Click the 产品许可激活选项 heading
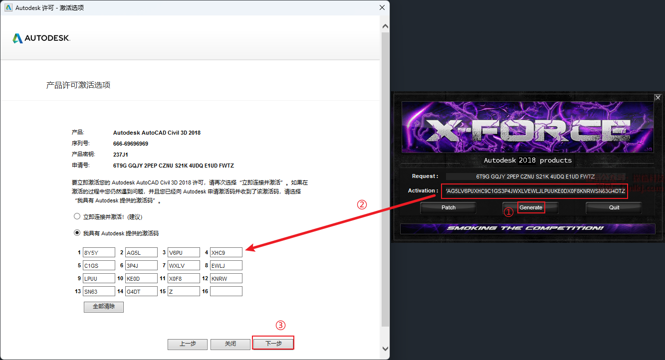 click(x=78, y=85)
